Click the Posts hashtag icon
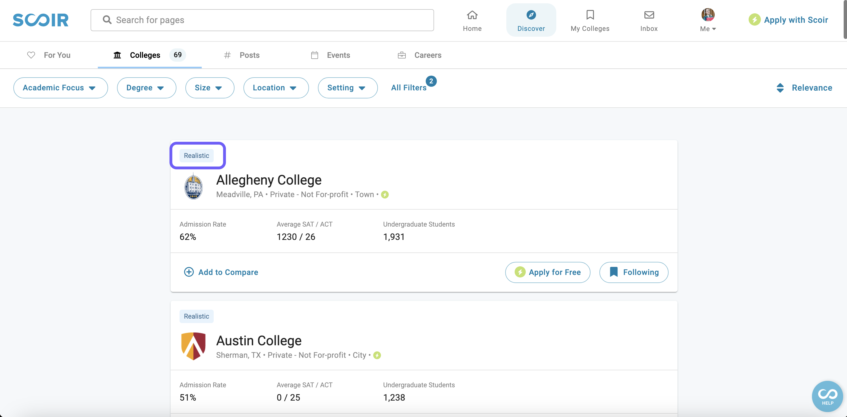This screenshot has height=417, width=847. (227, 55)
